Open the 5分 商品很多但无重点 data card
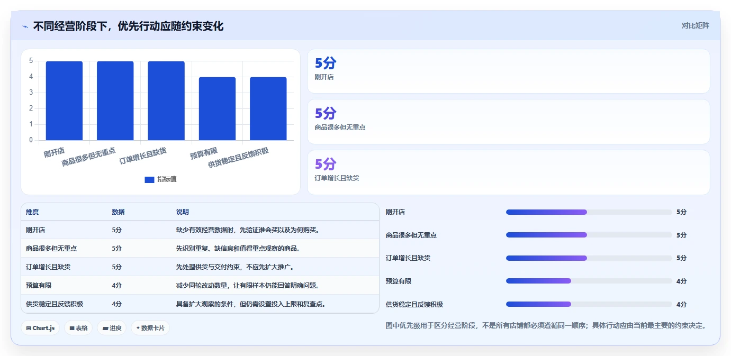The image size is (731, 356). (x=509, y=122)
